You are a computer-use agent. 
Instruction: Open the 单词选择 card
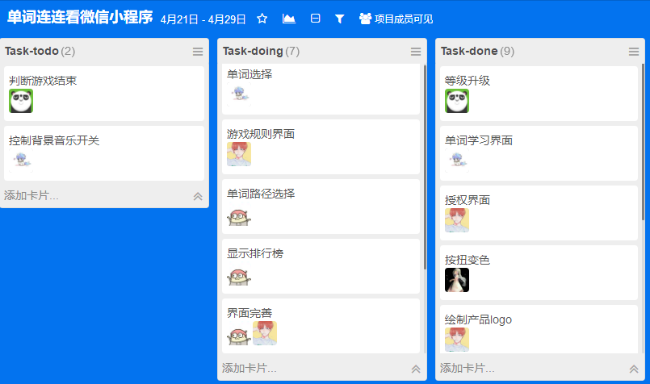[321, 89]
